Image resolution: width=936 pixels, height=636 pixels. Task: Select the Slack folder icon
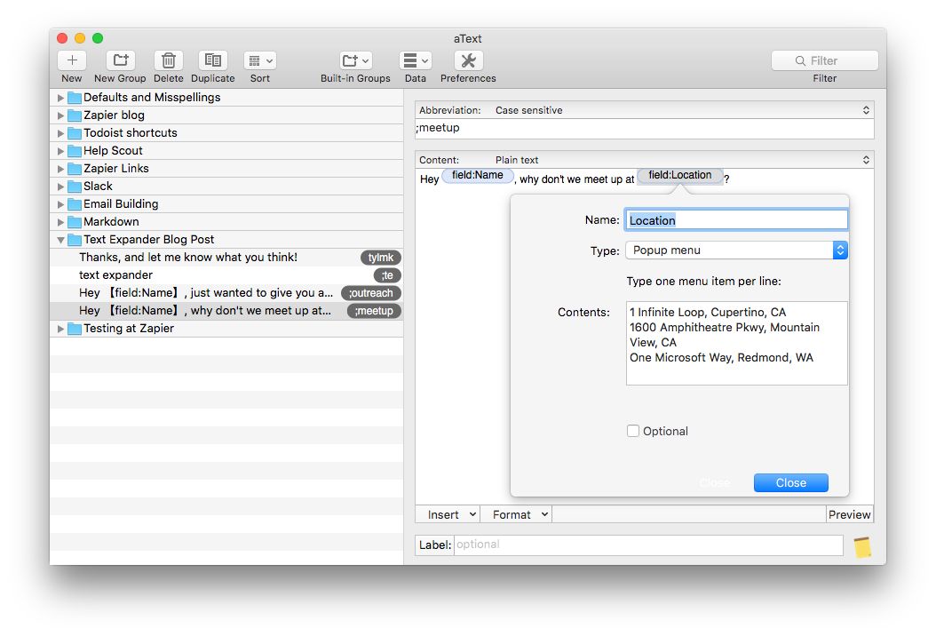(x=75, y=187)
